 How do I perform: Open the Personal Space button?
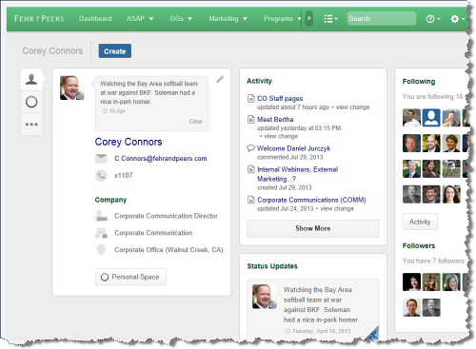[x=130, y=277]
